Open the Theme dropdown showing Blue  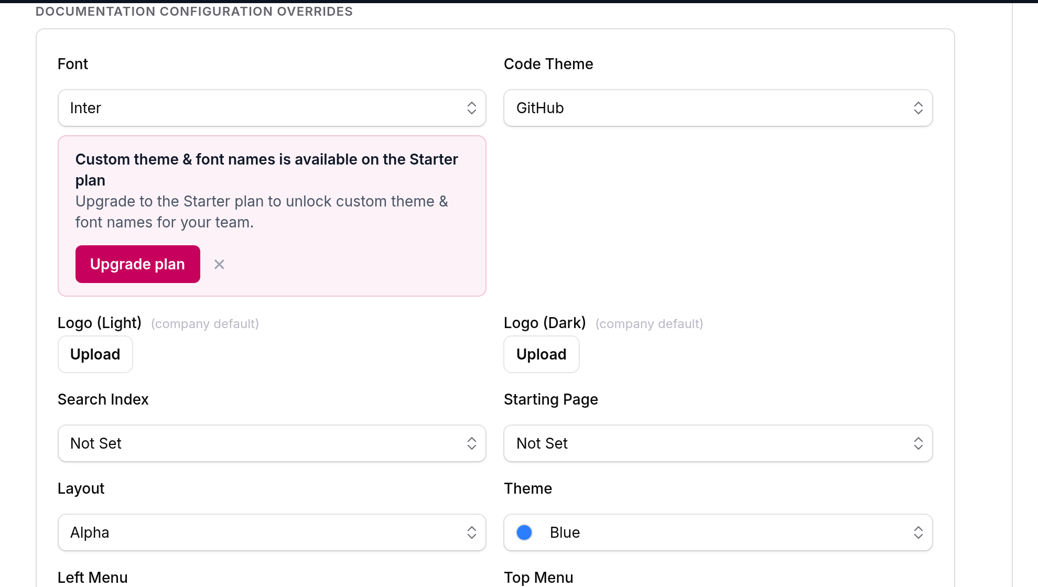point(718,532)
